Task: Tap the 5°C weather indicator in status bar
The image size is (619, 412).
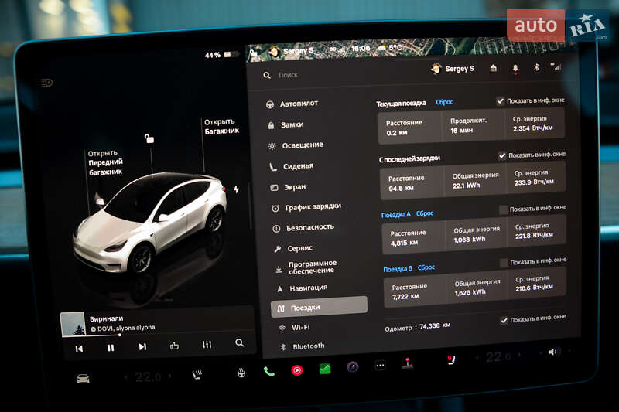Action: tap(390, 48)
